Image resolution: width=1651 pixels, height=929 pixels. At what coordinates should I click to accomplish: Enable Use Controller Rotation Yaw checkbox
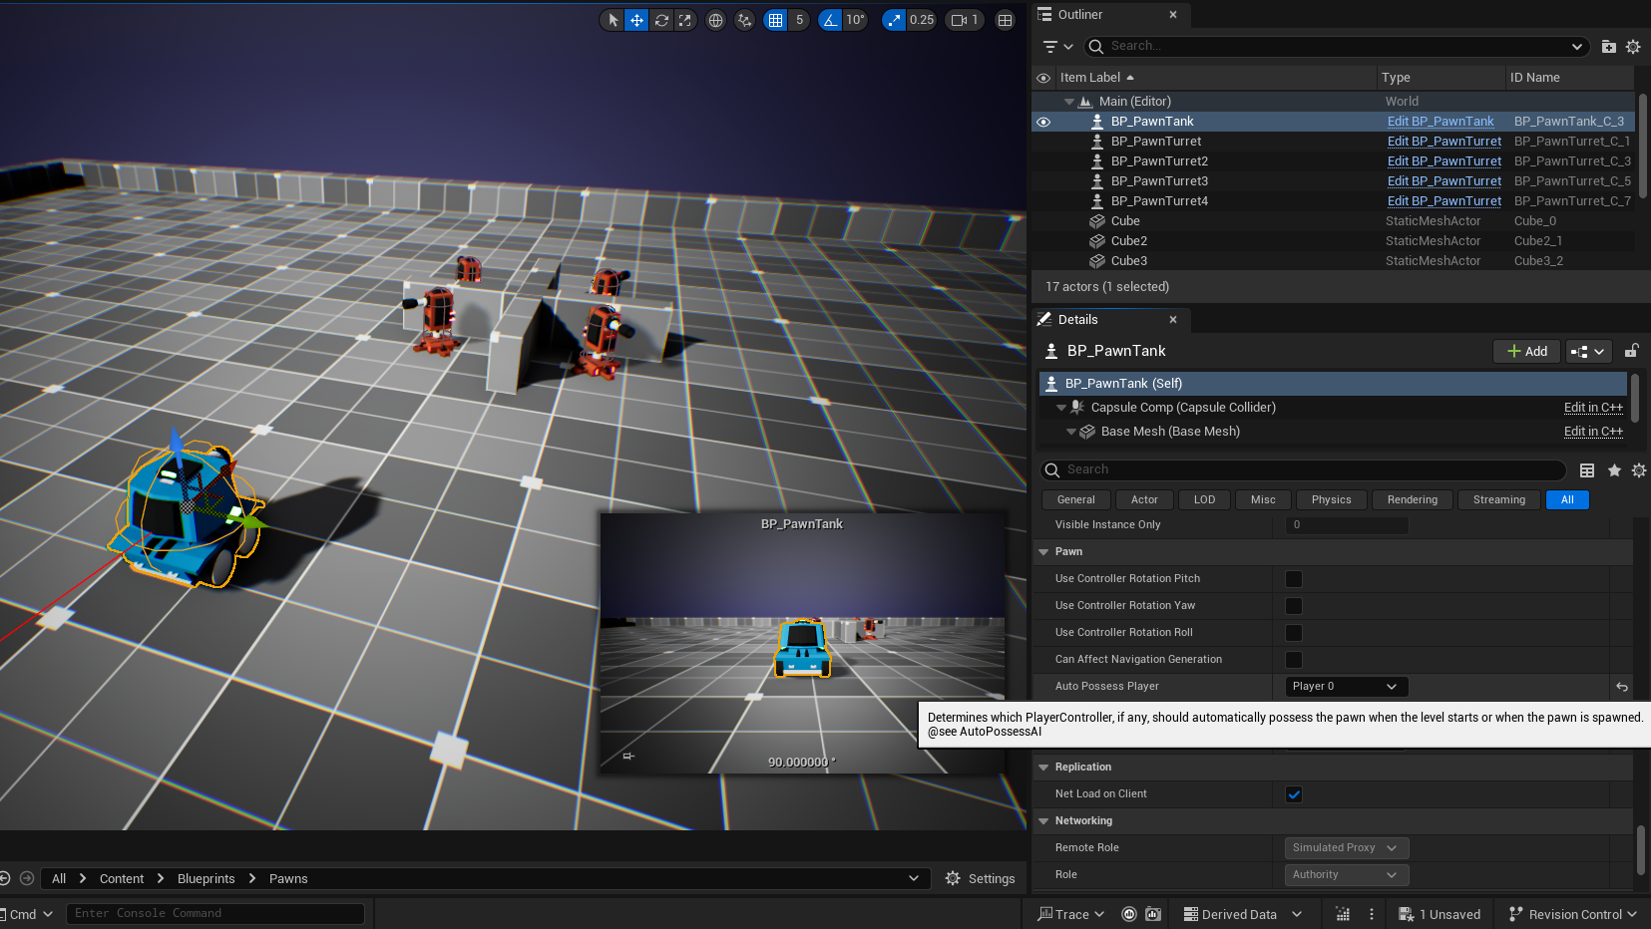[1294, 606]
